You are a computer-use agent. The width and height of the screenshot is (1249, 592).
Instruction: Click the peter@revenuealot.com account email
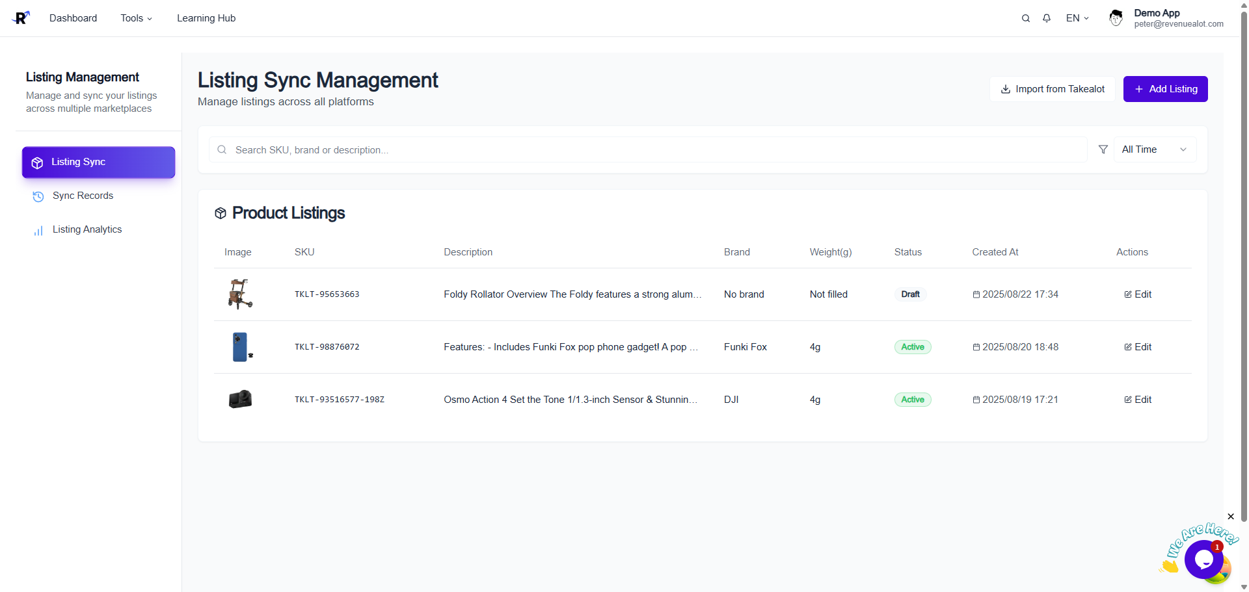(1179, 24)
